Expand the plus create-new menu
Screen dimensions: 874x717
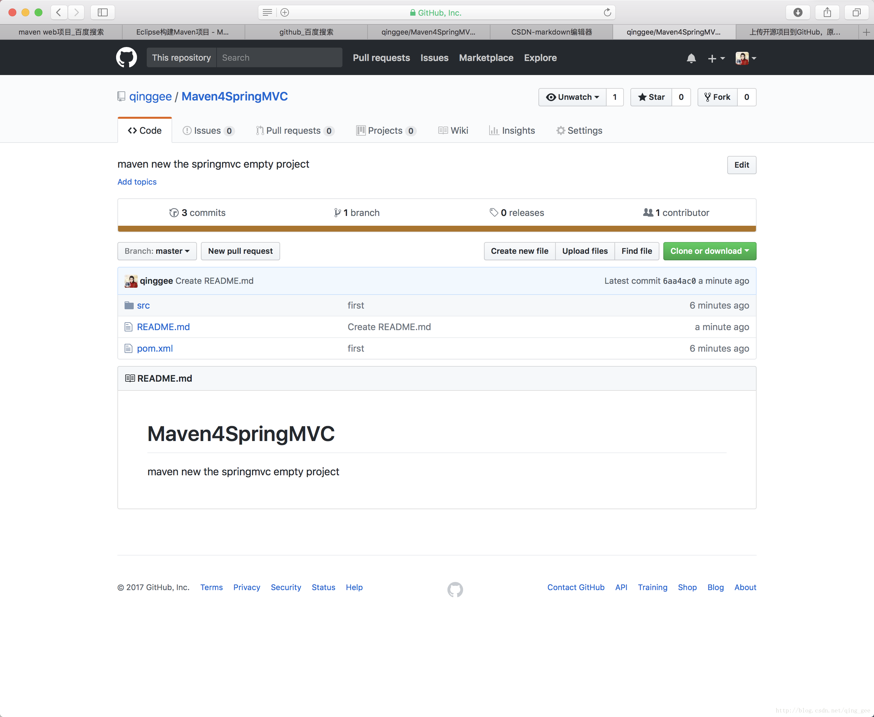[x=716, y=59]
